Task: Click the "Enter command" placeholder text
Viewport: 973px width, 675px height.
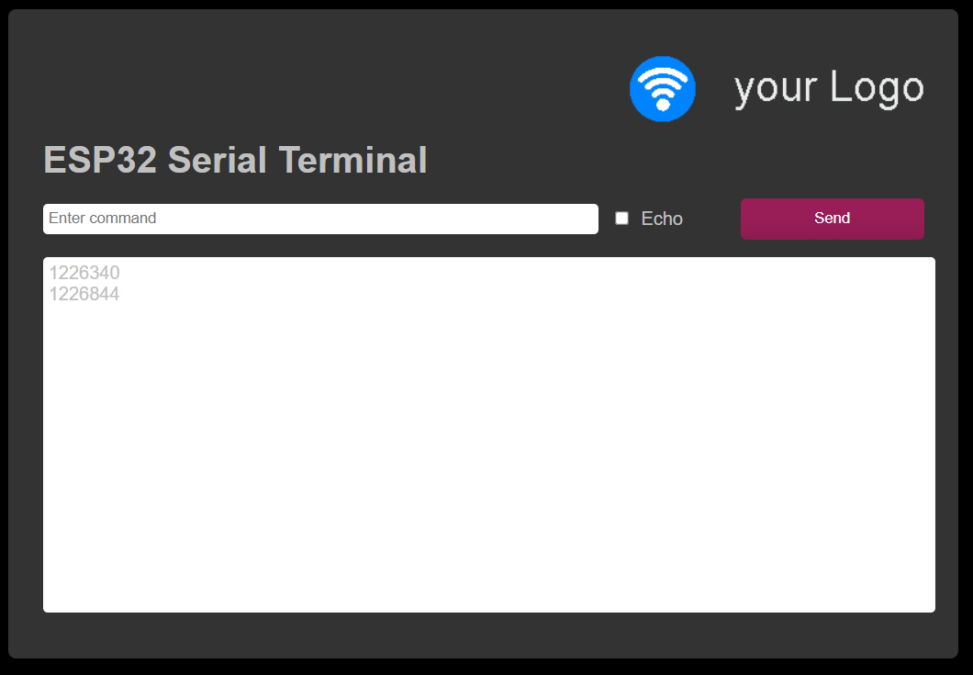Action: pyautogui.click(x=103, y=218)
